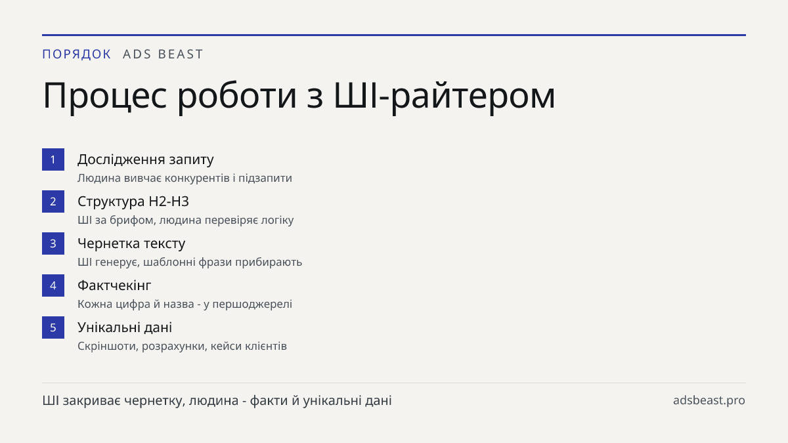
Task: Click the title 'Процес роботи з ШІ-райтером'
Action: click(299, 96)
